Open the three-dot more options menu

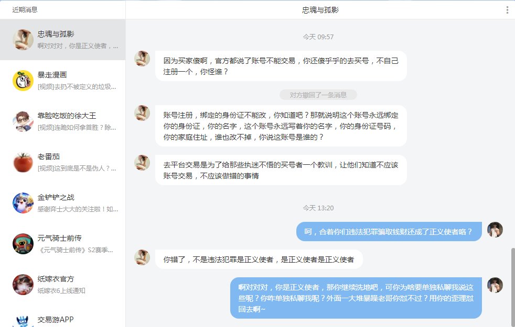point(507,10)
